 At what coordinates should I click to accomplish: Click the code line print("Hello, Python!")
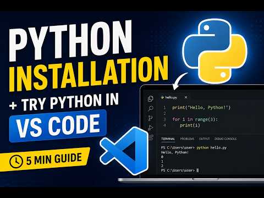coord(201,107)
